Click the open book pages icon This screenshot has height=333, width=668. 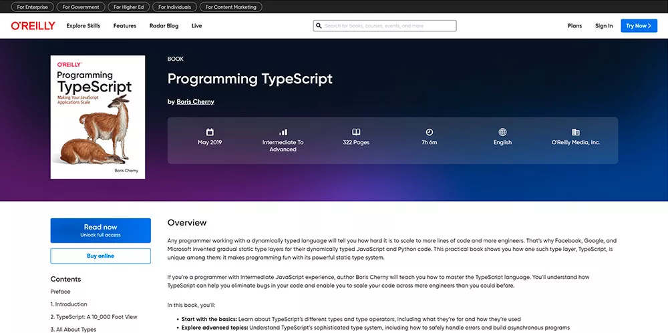pos(356,132)
